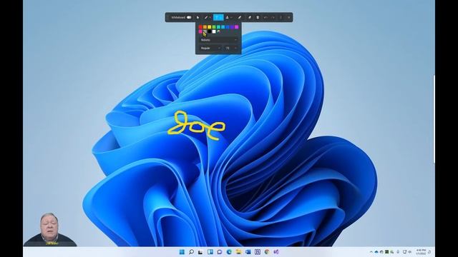The height and width of the screenshot is (257, 458).
Task: Select the highlighter tool
Action: coord(240,17)
